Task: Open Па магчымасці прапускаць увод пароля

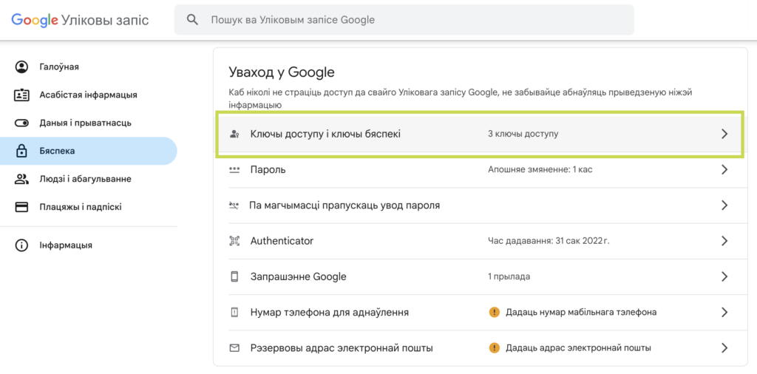Action: coord(480,205)
